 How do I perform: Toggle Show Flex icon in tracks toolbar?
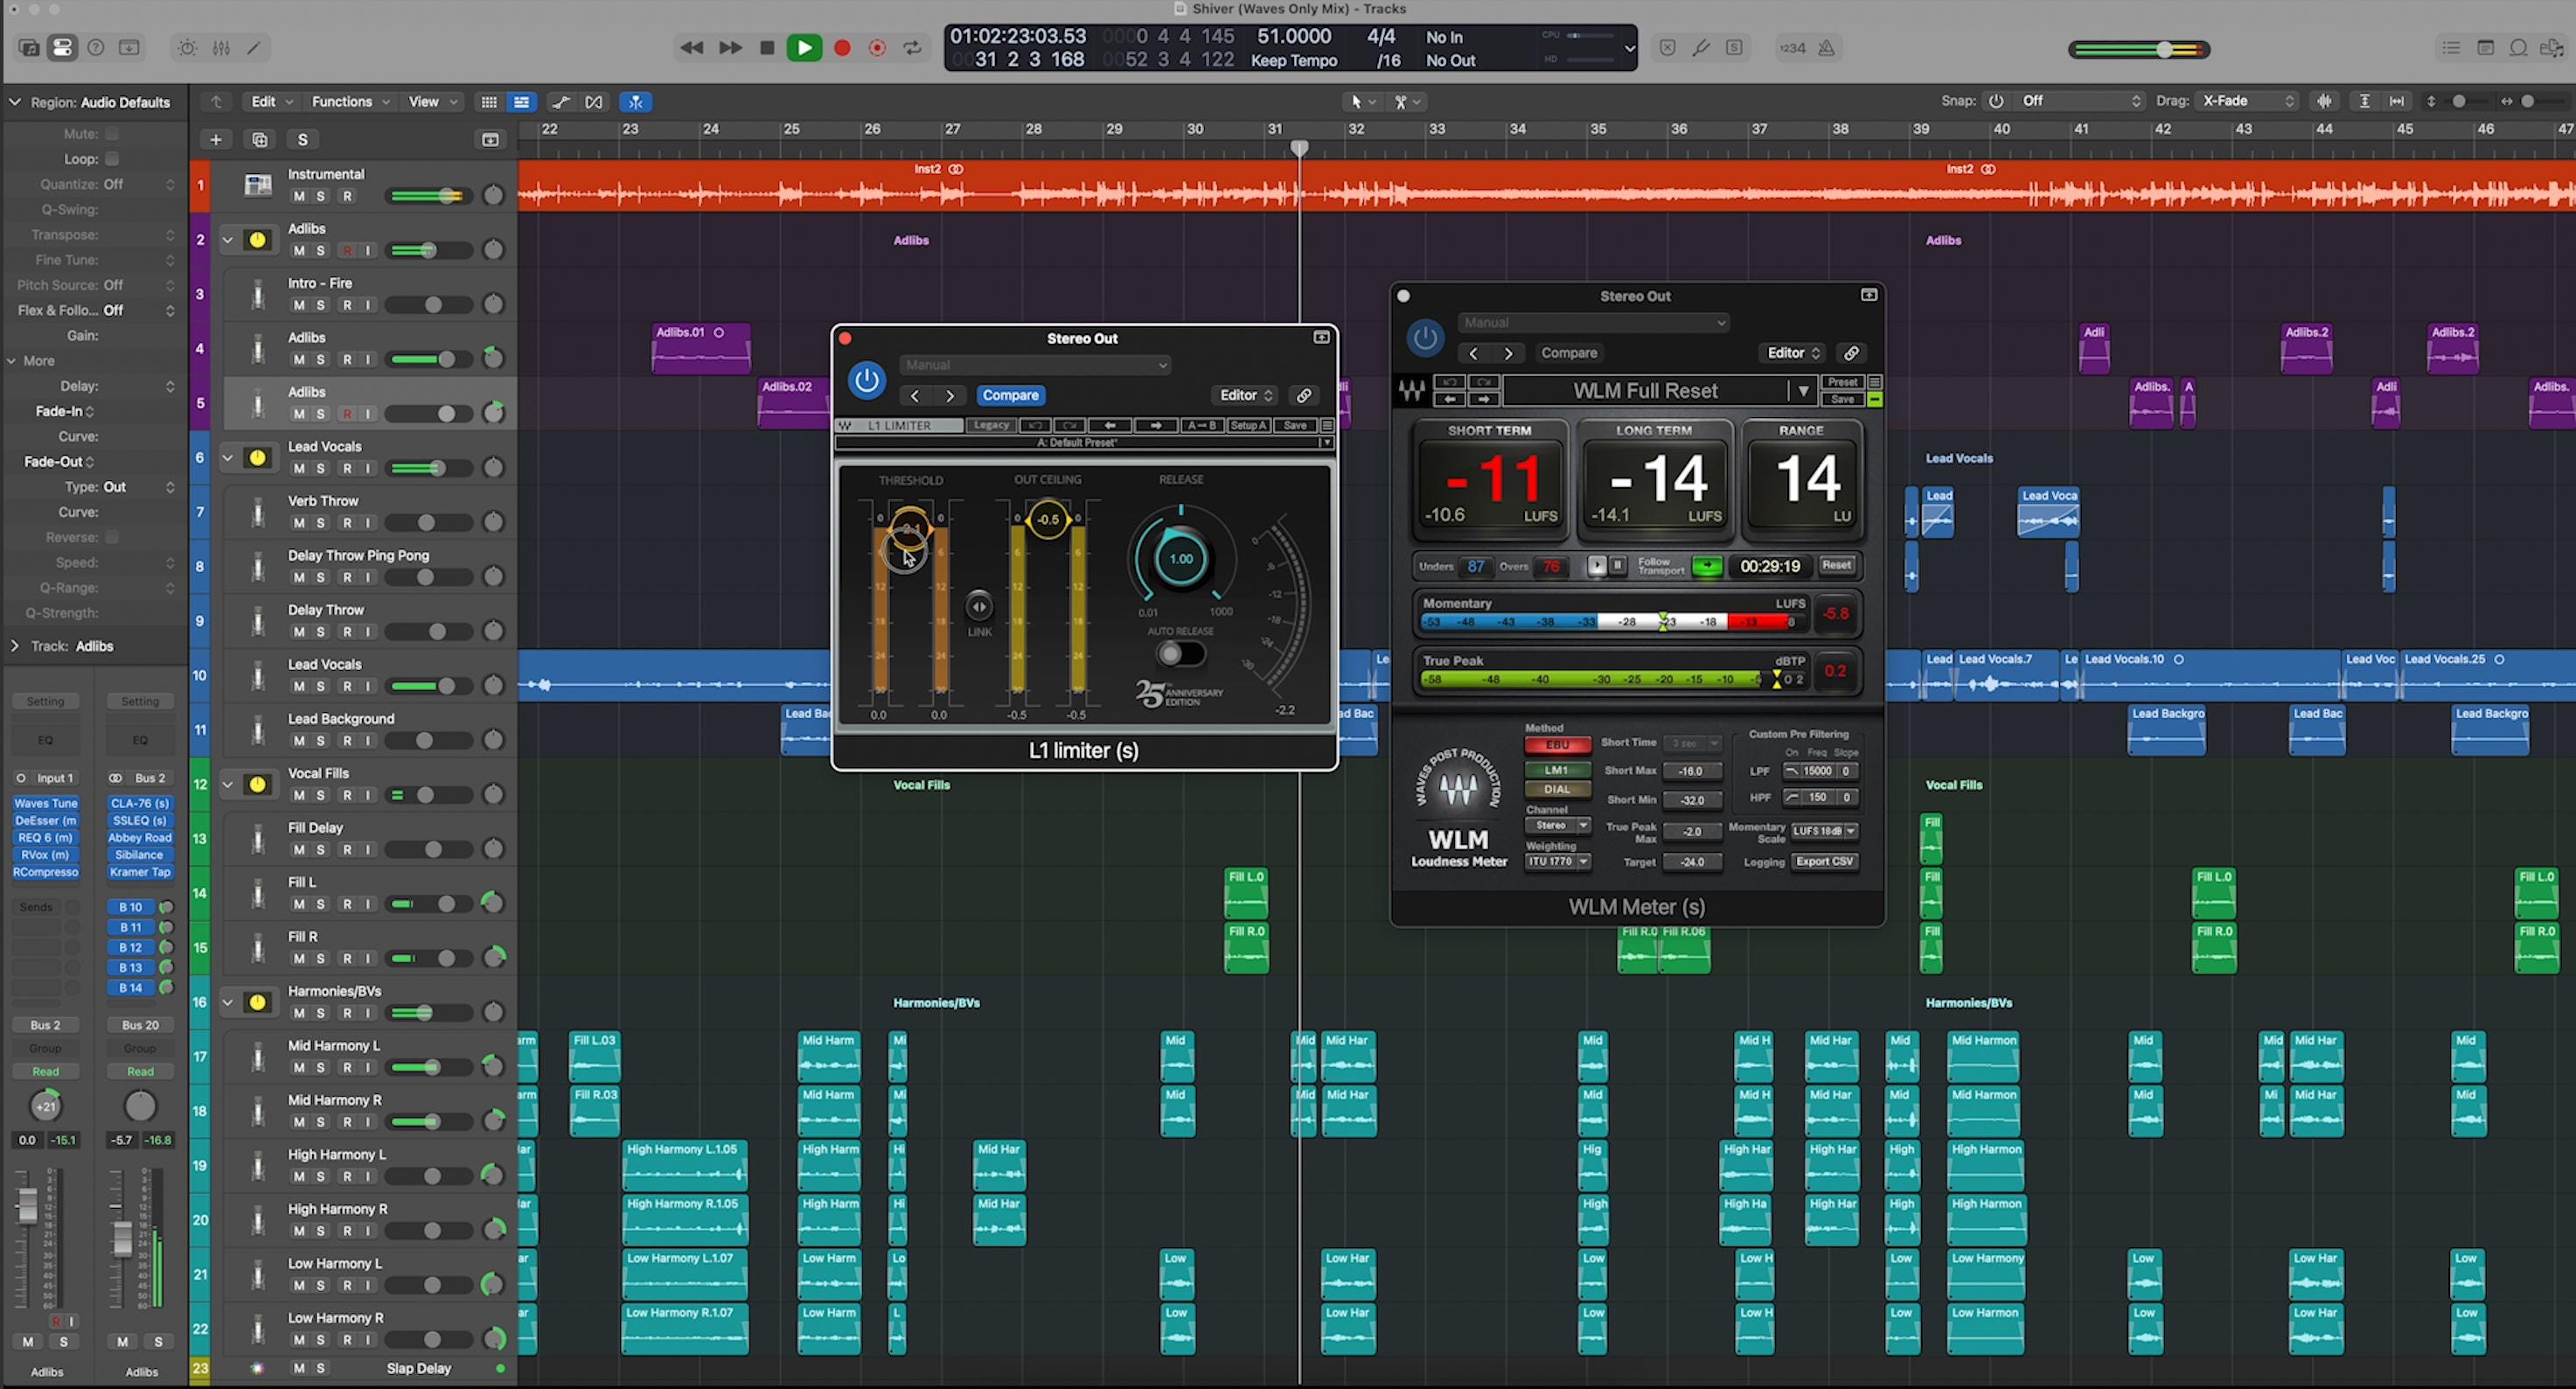click(594, 102)
